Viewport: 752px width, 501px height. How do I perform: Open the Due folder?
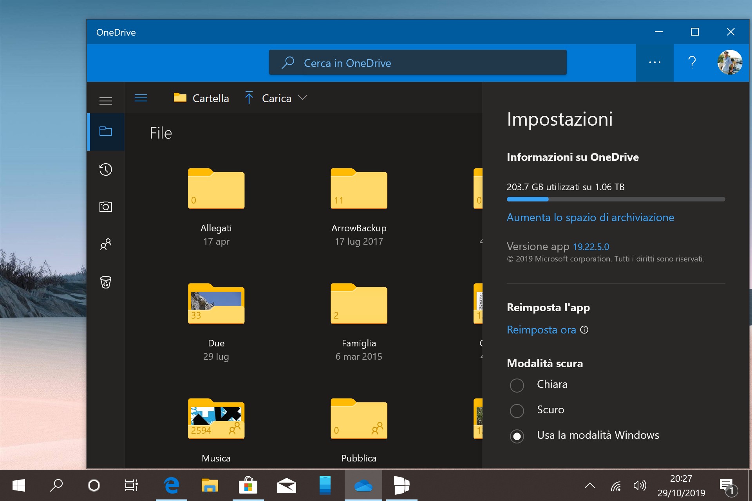[216, 303]
